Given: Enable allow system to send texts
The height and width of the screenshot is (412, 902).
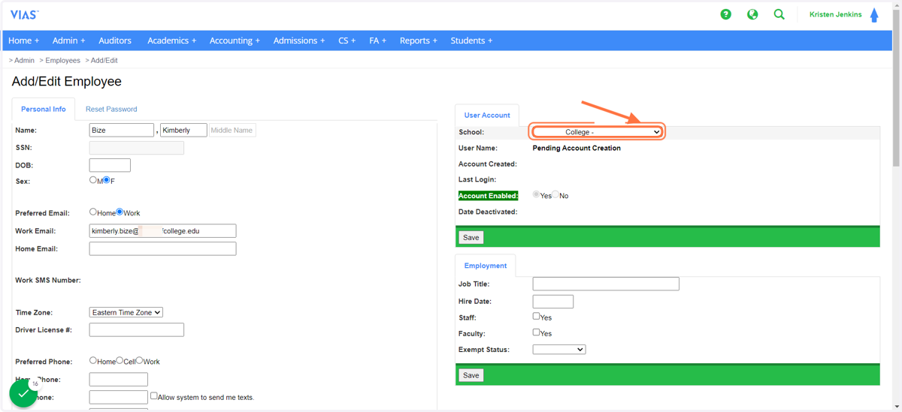Looking at the screenshot, I should click(x=154, y=396).
